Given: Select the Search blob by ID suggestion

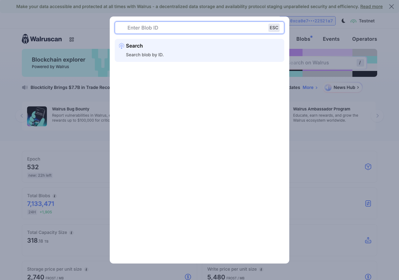Looking at the screenshot, I should (199, 50).
